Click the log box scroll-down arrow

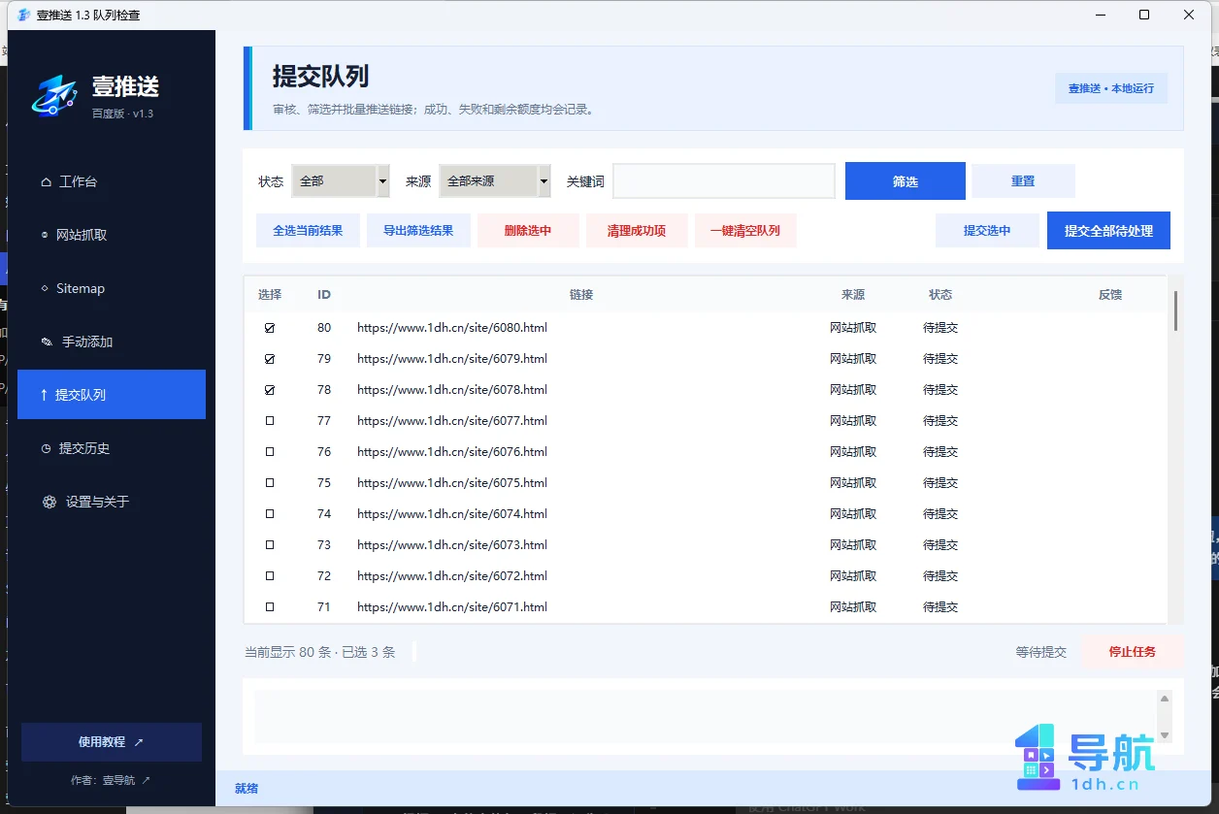[1166, 735]
